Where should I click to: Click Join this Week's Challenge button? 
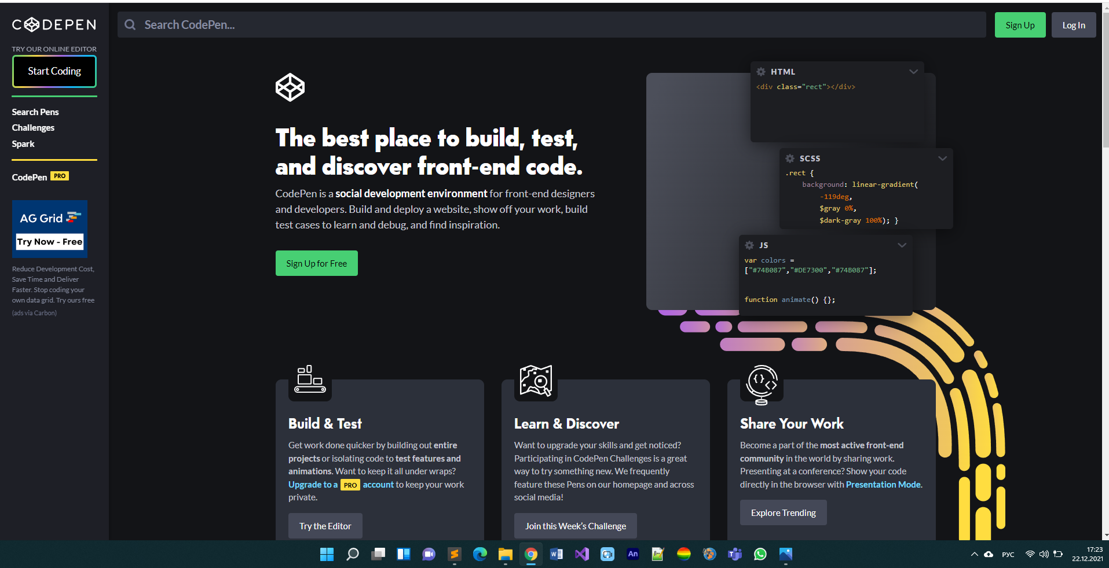pos(575,526)
